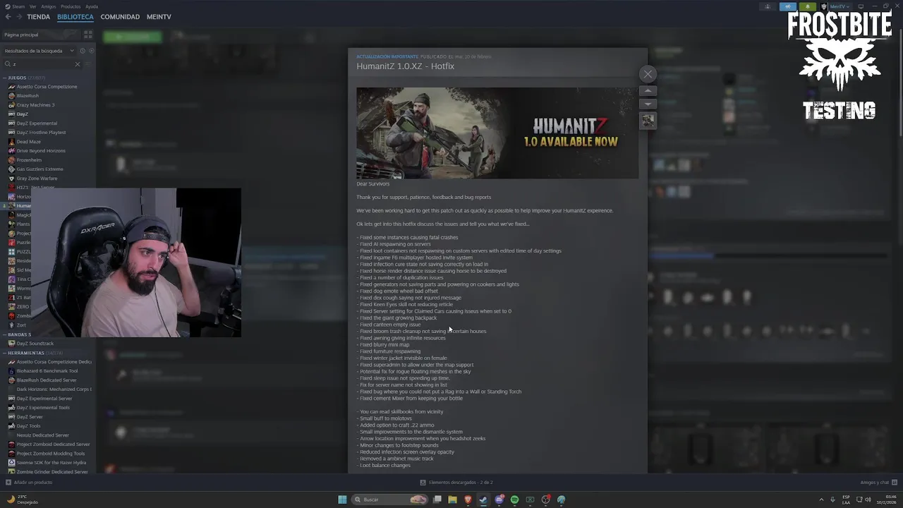Click the taskbar Buscar search box
Image resolution: width=903 pixels, height=508 pixels.
point(391,500)
